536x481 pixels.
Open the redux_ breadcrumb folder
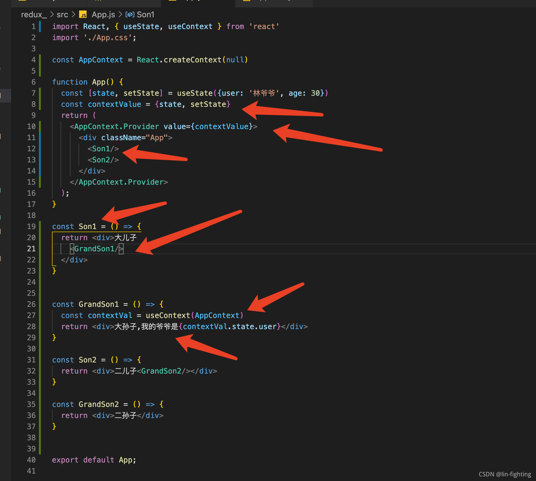[x=34, y=15]
